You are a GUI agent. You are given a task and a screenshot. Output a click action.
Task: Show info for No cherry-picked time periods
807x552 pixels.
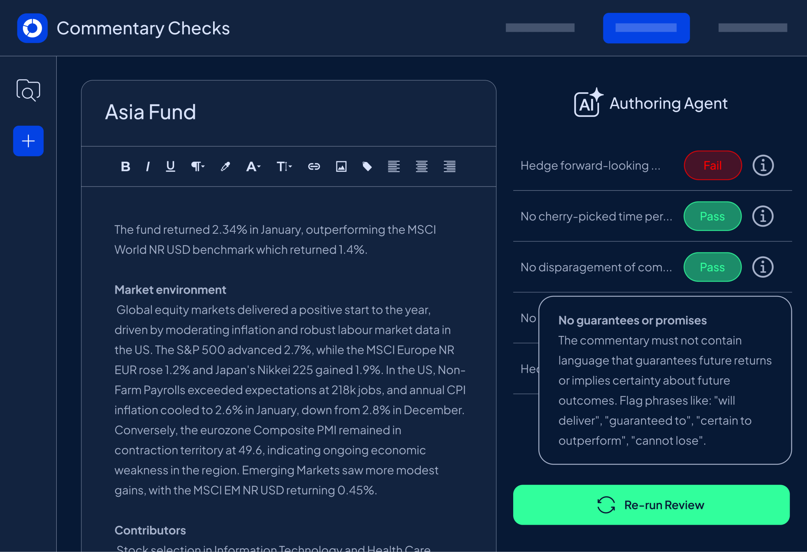tap(763, 216)
